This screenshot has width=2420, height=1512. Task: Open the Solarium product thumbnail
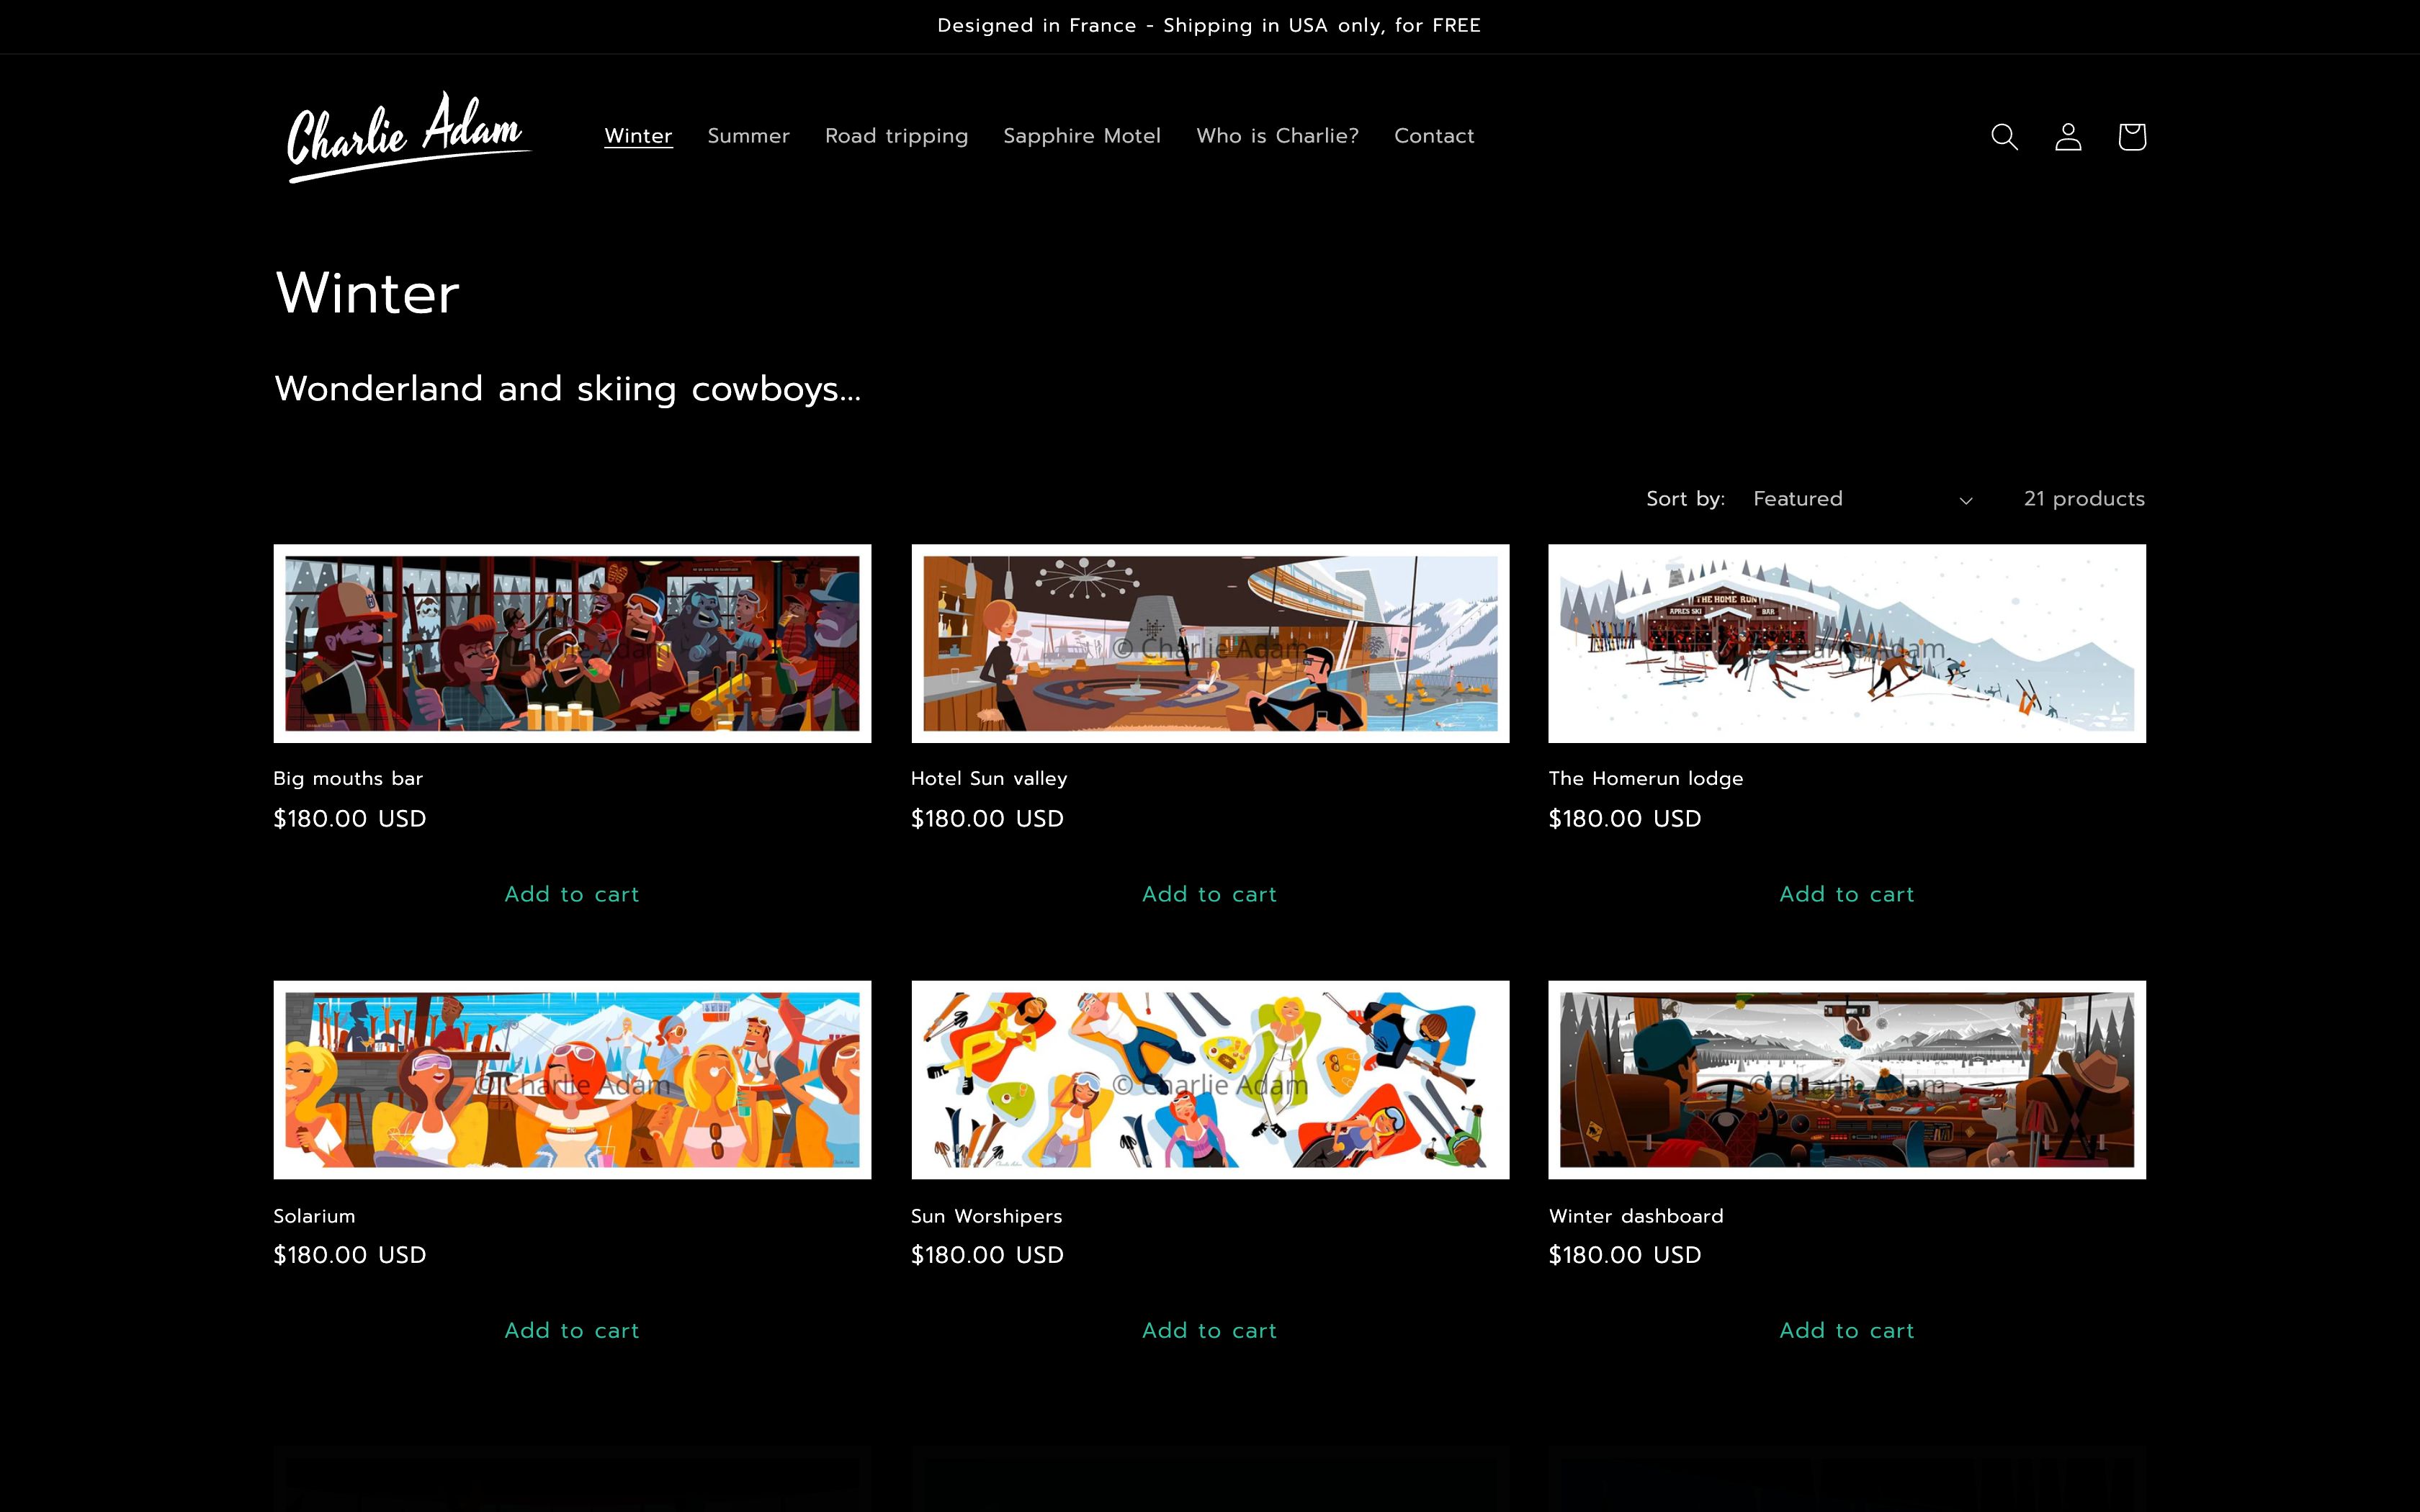(x=571, y=1079)
